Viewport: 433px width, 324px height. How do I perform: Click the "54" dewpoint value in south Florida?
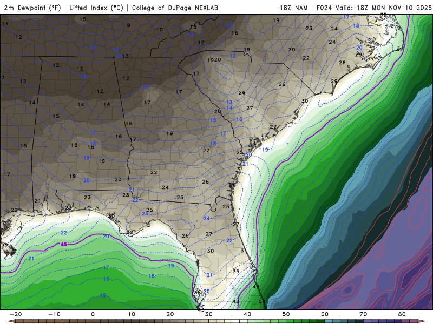262,301
